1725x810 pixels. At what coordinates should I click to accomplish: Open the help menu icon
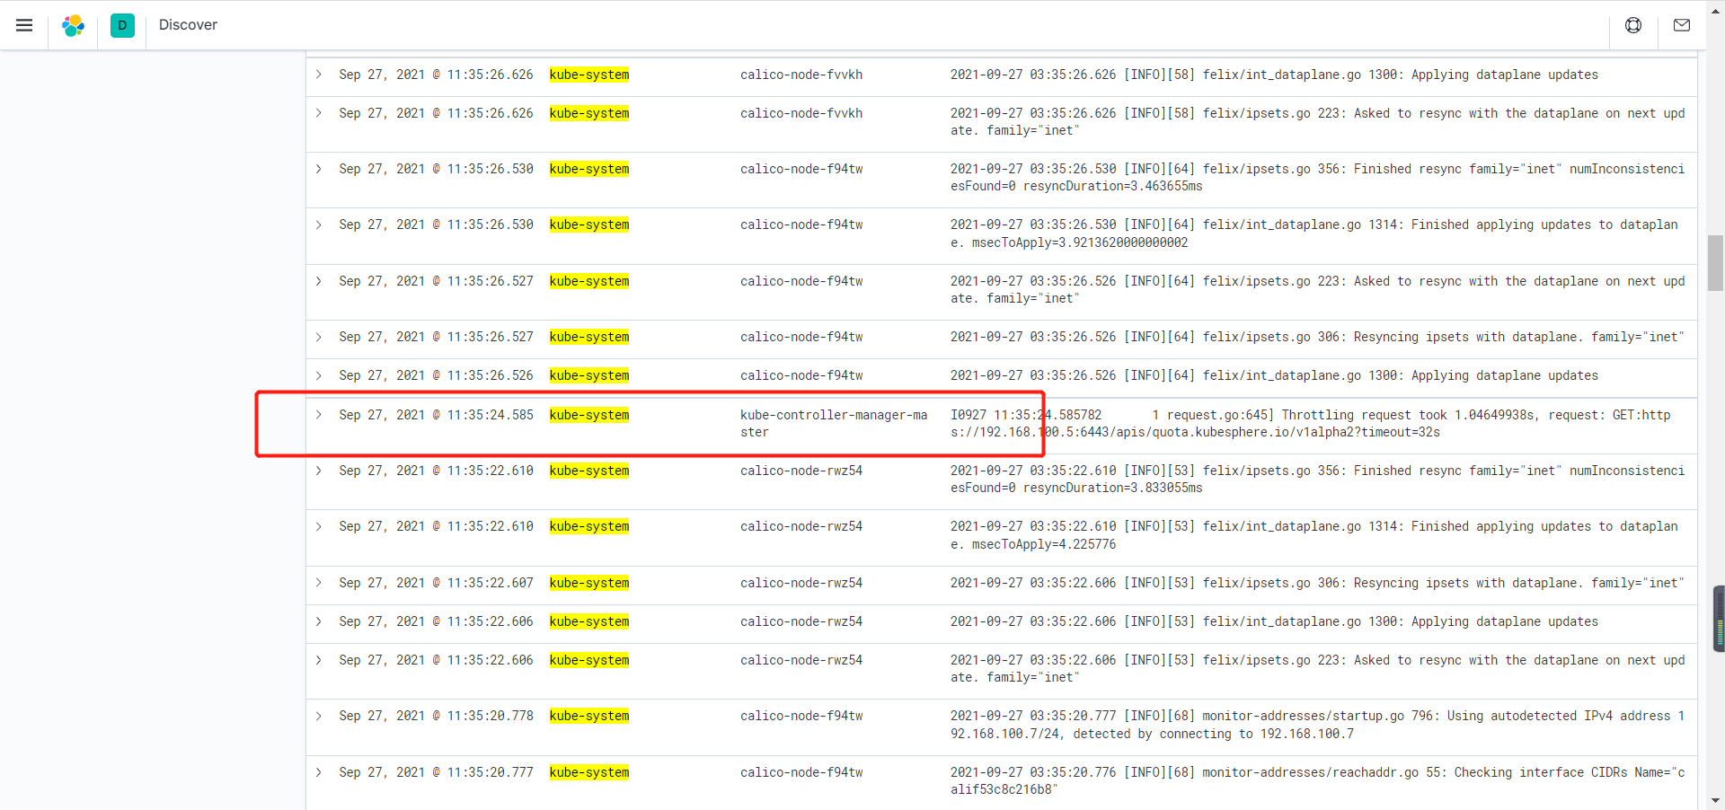pos(1633,25)
